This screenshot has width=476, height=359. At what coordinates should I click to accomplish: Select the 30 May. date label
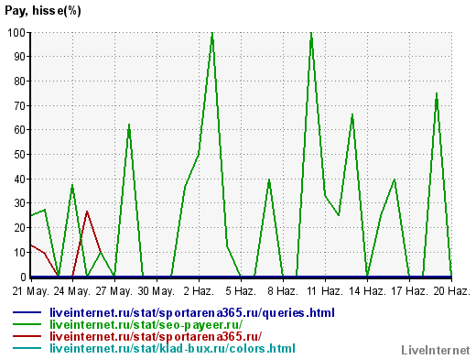tap(157, 291)
